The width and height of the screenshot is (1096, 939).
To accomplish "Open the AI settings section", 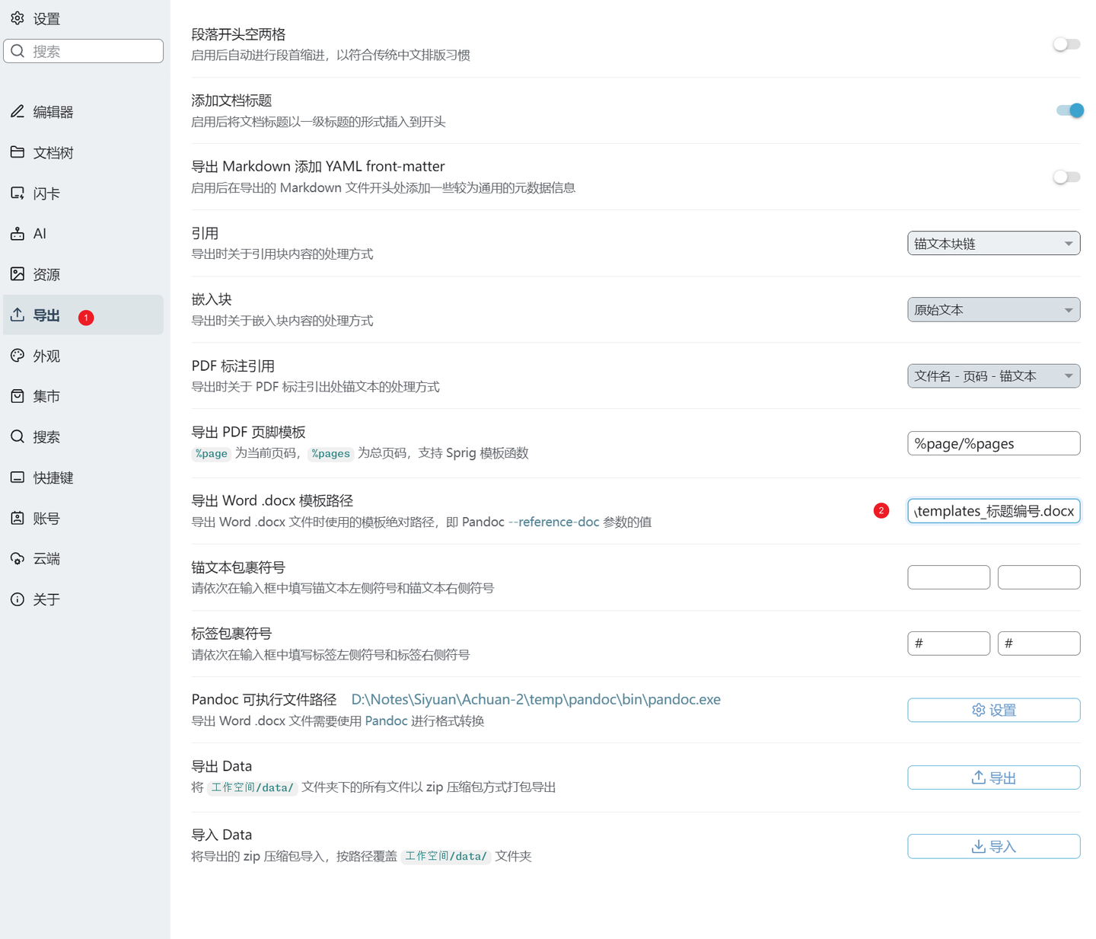I will pyautogui.click(x=40, y=233).
